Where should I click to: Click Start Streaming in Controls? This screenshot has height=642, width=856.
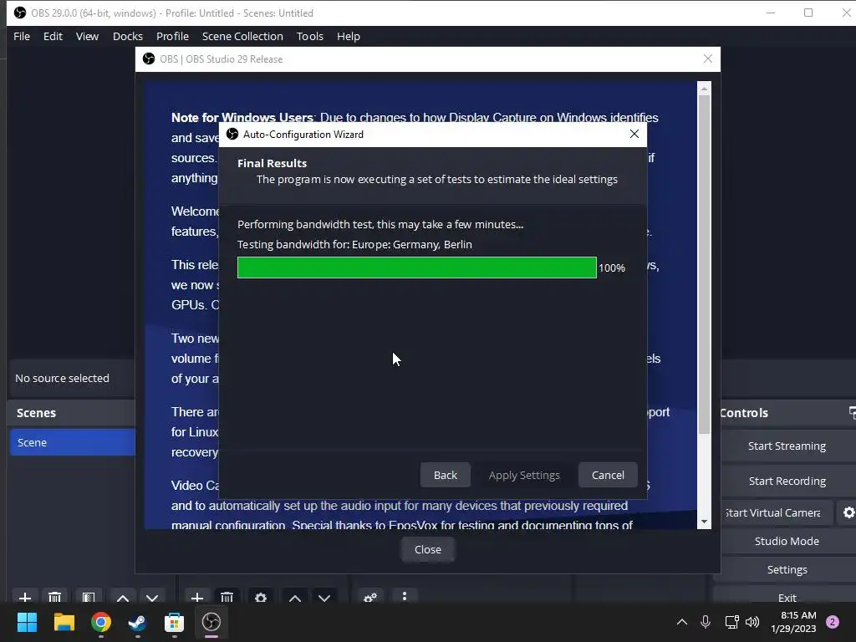(787, 446)
